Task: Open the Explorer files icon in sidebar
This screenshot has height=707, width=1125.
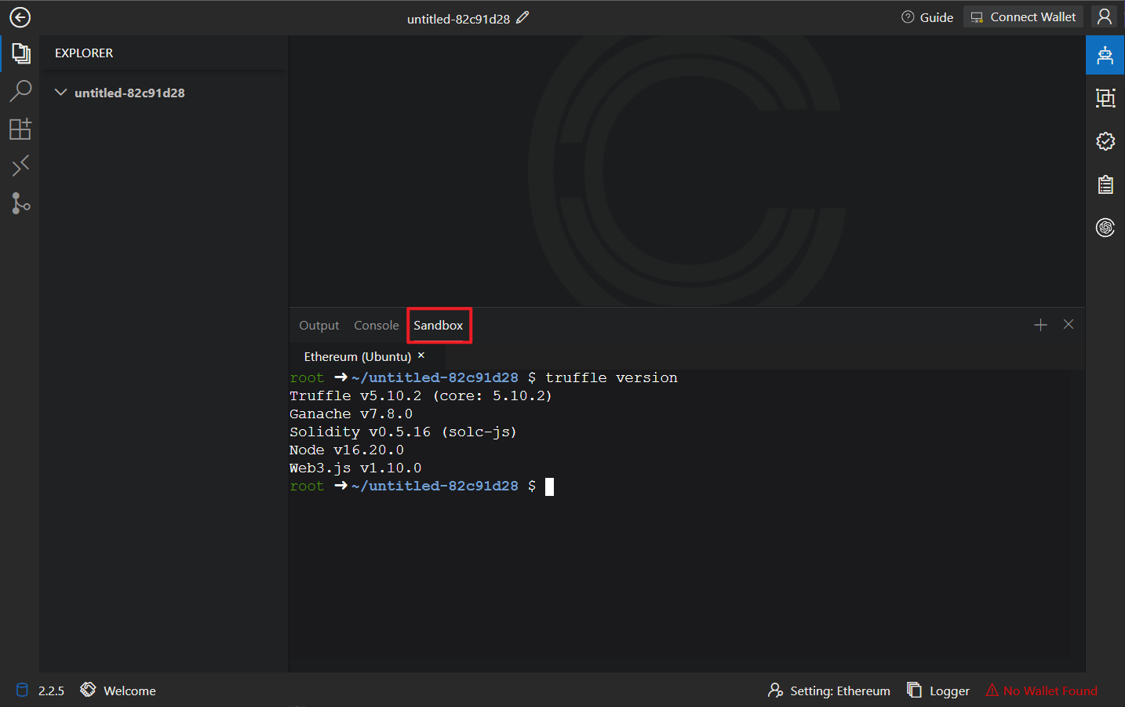Action: 20,53
